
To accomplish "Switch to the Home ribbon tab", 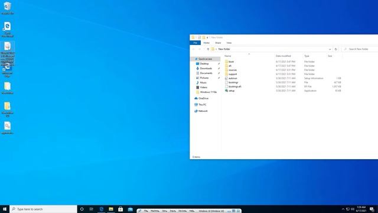I will click(x=206, y=43).
